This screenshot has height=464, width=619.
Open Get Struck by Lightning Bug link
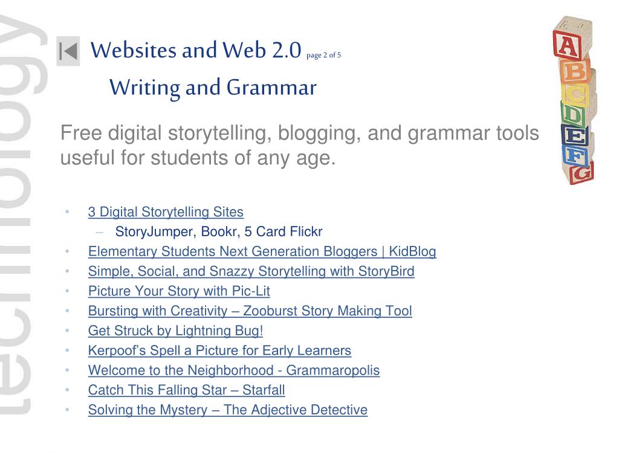[175, 330]
